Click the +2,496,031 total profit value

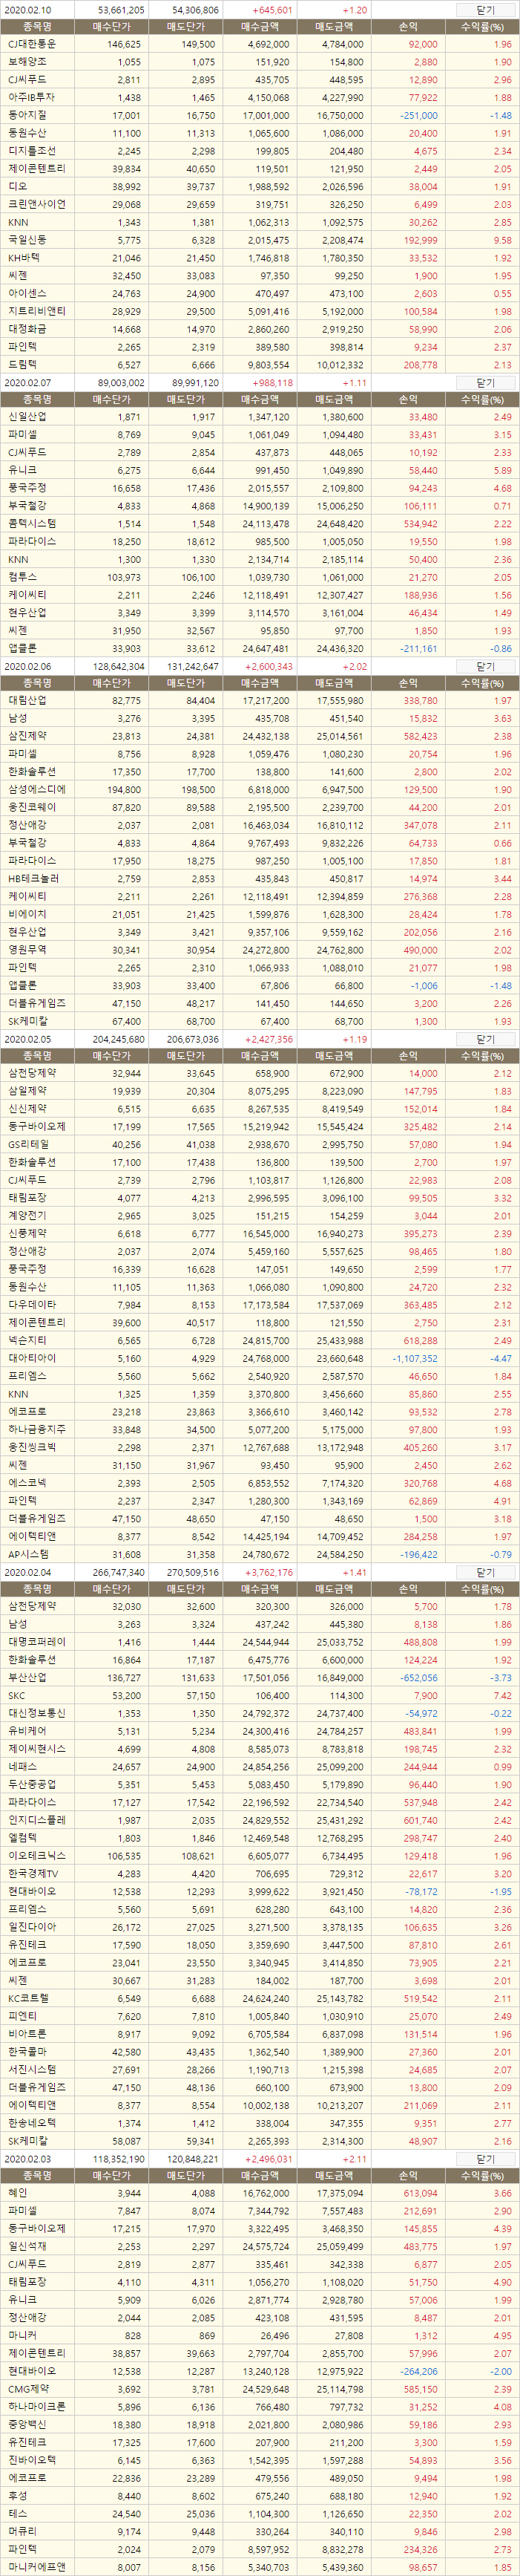269,2159
